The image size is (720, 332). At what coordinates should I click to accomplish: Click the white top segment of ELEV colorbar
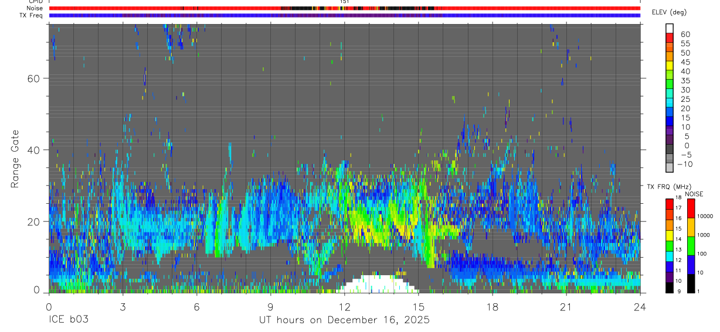pyautogui.click(x=670, y=28)
